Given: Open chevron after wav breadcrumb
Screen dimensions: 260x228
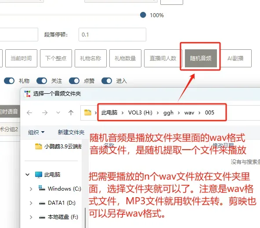Looking at the screenshot, I should [199, 113].
